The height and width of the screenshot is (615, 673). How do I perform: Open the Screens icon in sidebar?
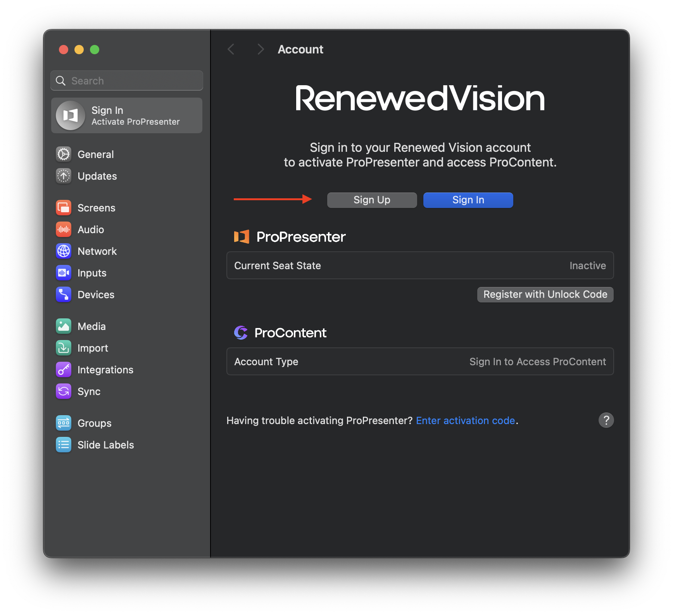click(x=64, y=208)
